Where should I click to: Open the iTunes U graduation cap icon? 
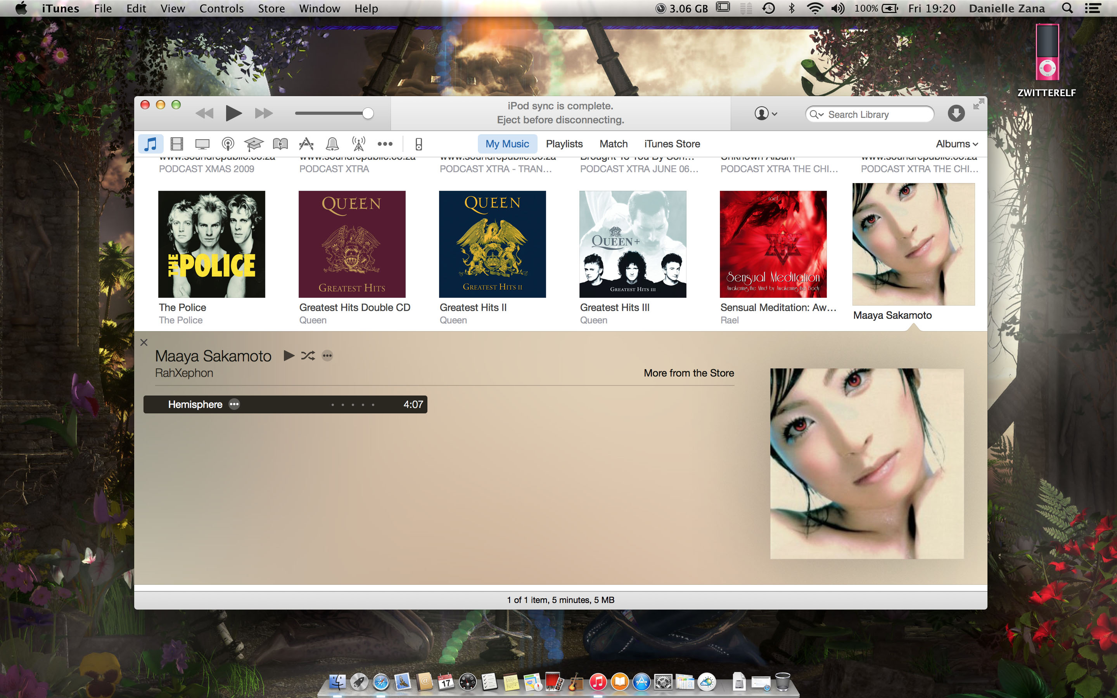pyautogui.click(x=254, y=144)
